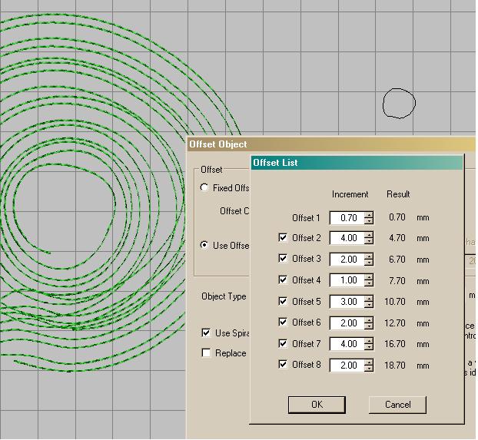The image size is (478, 440).
Task: Uncheck the Offset 2 checkbox
Action: pyautogui.click(x=283, y=238)
